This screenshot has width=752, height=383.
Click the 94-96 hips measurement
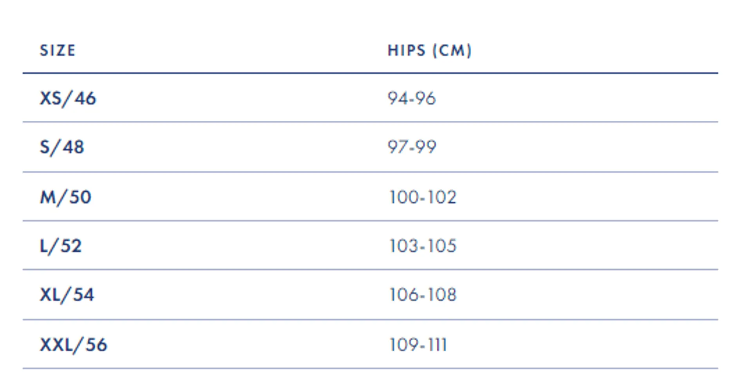click(x=412, y=98)
